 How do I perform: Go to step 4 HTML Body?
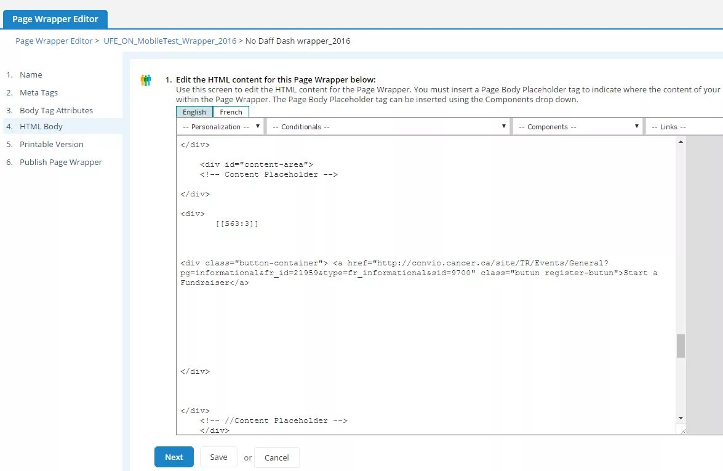pyautogui.click(x=41, y=126)
